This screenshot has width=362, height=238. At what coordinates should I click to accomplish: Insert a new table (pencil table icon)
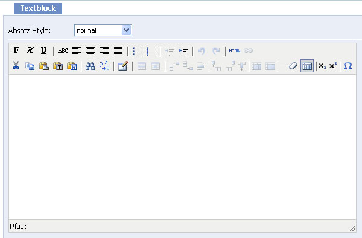(x=123, y=66)
